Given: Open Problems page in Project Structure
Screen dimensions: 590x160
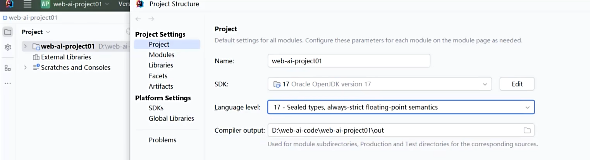Looking at the screenshot, I should click(x=162, y=140).
